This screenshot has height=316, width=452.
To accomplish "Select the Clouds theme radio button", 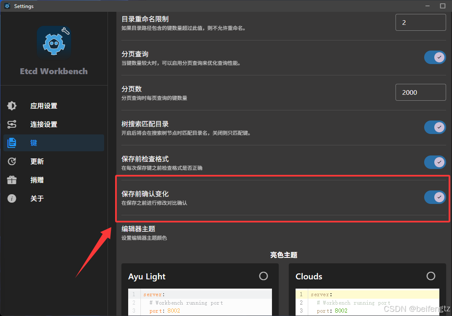I will 430,276.
